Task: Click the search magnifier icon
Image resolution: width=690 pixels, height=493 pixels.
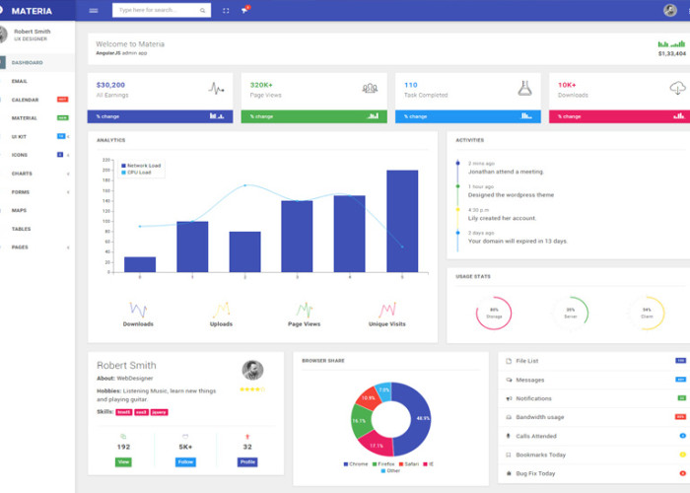Action: 202,10
